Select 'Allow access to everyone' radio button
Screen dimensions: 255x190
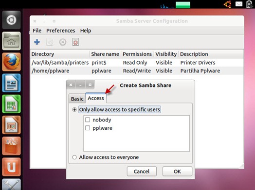(x=74, y=157)
